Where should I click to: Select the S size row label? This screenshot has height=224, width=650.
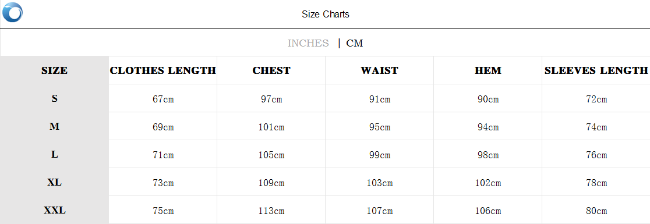54,98
